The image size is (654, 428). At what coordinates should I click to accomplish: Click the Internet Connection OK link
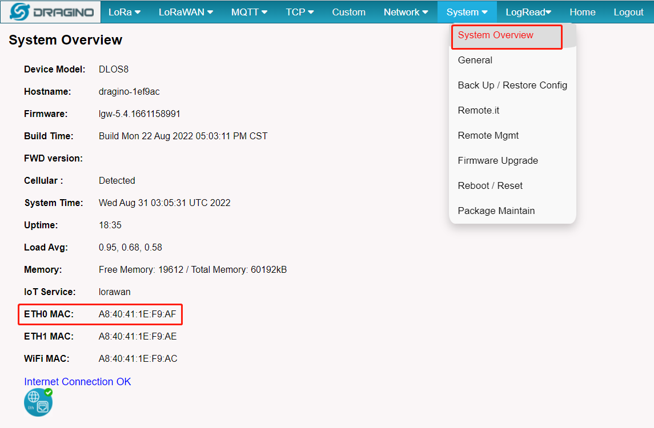[x=78, y=382]
